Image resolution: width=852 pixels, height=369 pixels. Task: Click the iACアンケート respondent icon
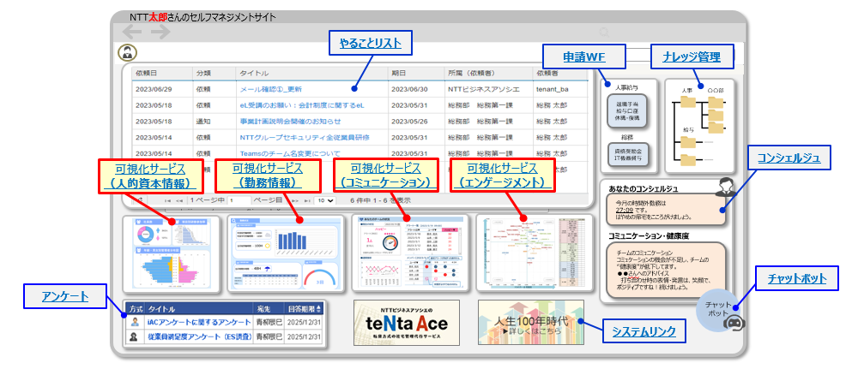point(136,323)
